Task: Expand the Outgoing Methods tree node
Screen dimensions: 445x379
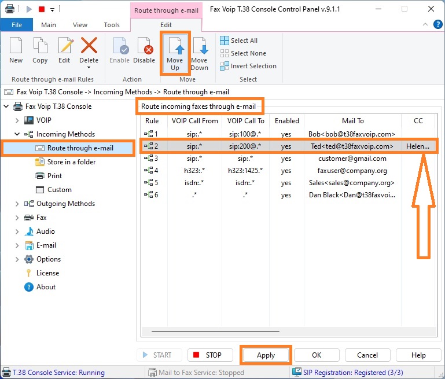Action: 17,204
